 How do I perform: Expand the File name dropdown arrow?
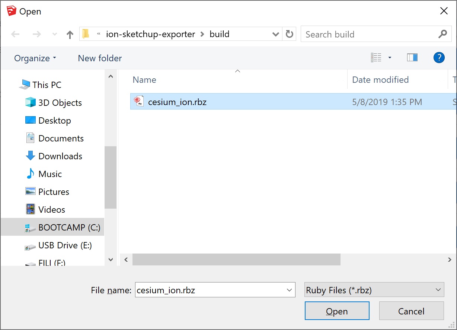pos(290,290)
